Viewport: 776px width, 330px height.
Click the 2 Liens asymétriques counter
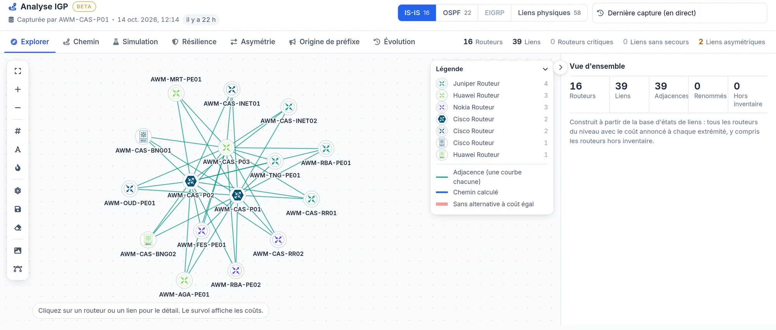(x=732, y=42)
